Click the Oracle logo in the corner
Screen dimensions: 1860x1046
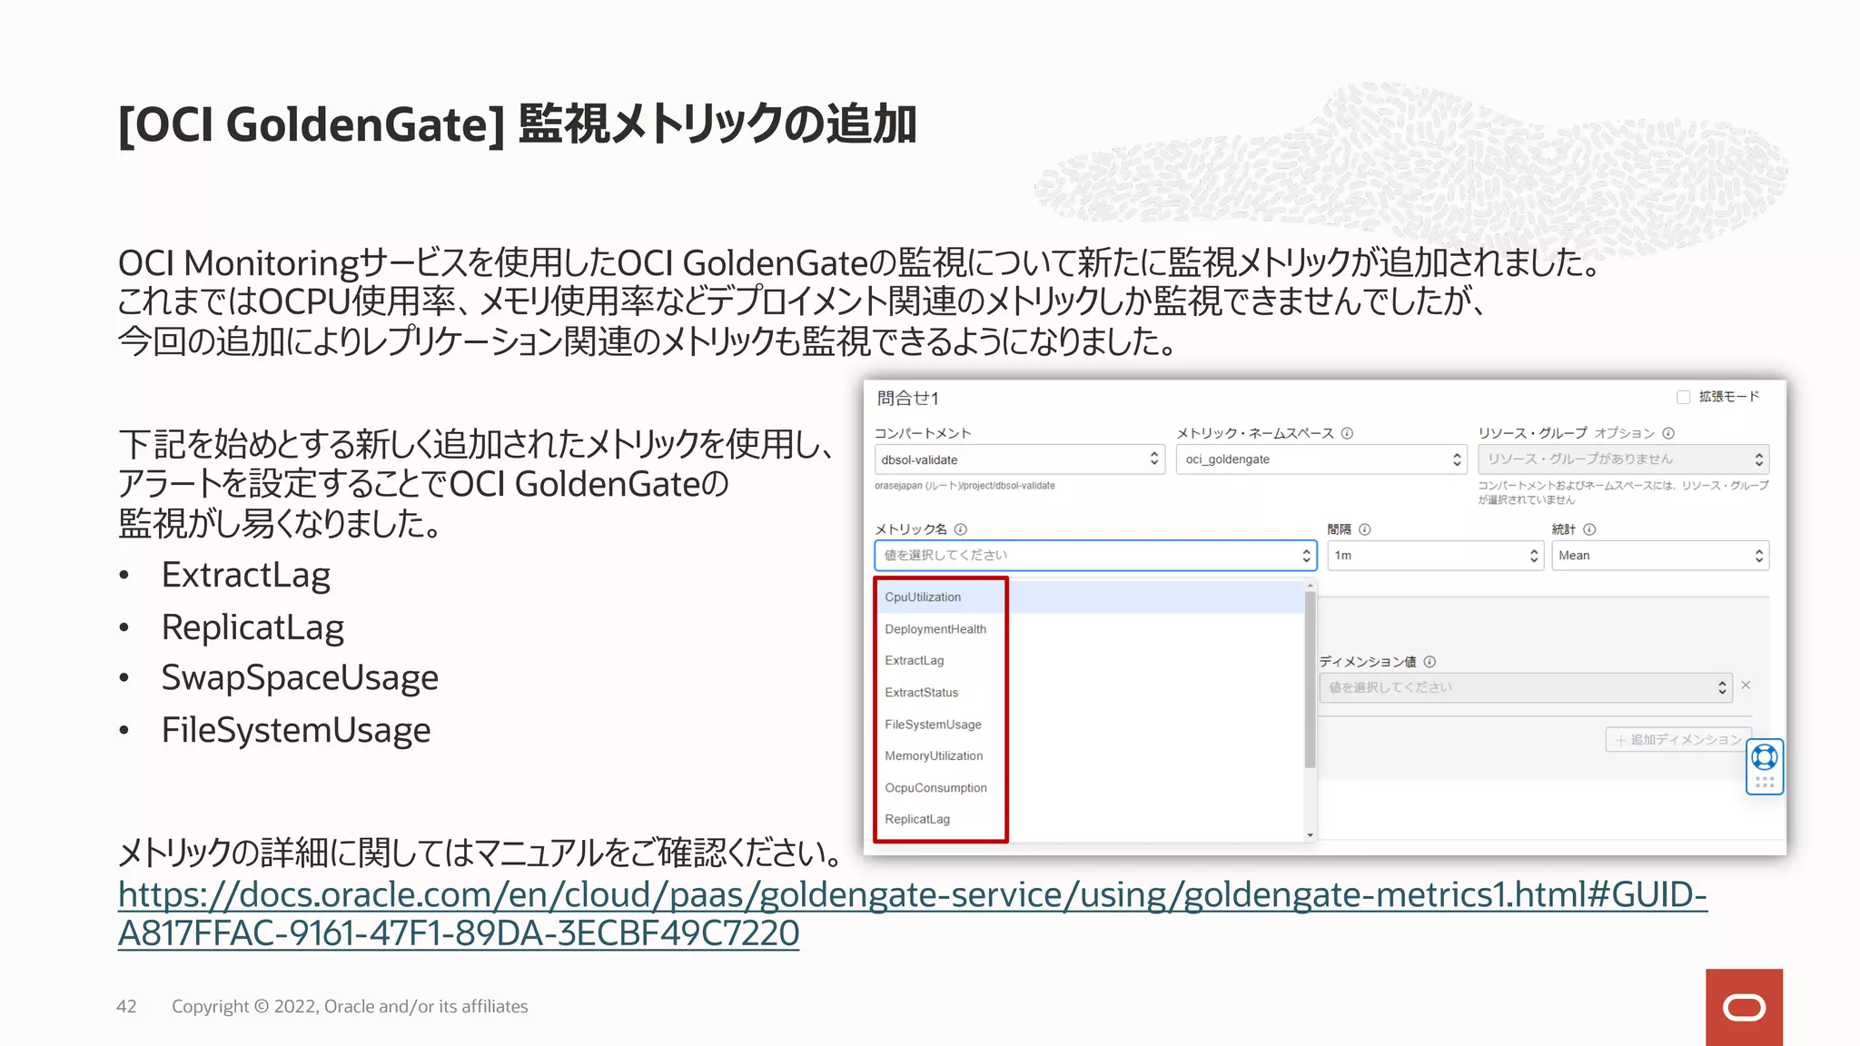[1744, 1007]
